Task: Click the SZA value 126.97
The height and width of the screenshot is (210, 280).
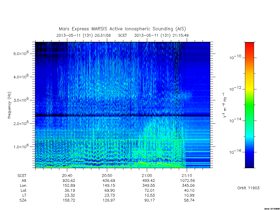Action: 109,200
